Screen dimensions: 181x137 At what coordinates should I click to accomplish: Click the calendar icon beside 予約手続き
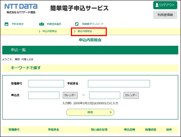[7, 24]
